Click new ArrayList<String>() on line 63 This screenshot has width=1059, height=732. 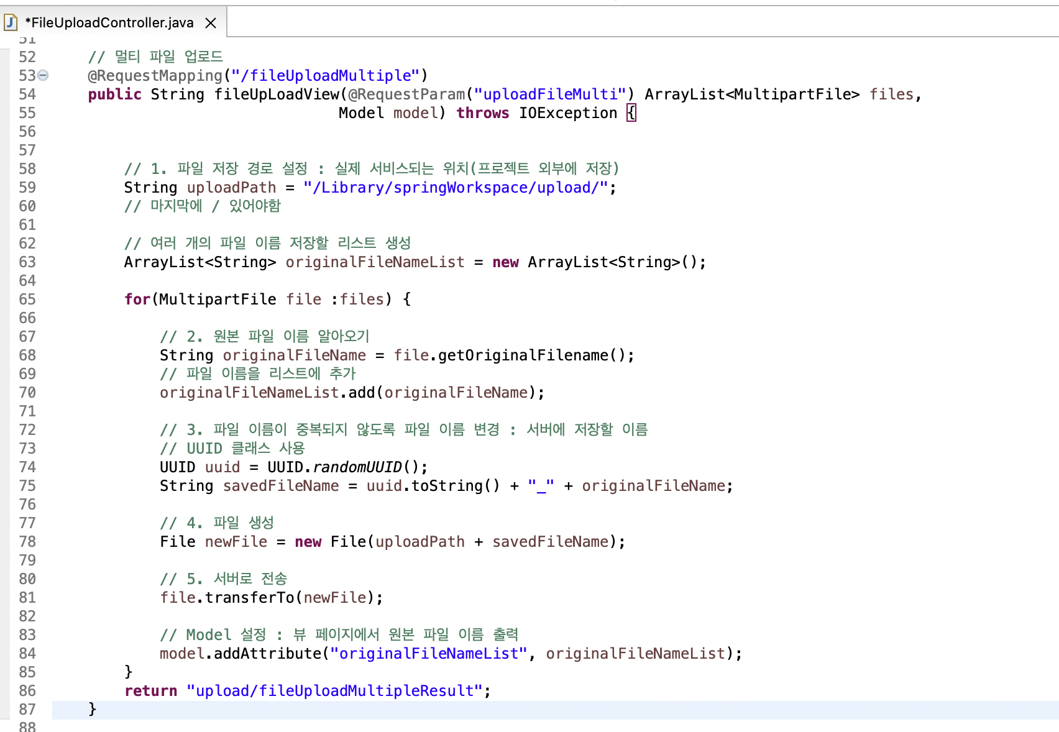coord(598,262)
